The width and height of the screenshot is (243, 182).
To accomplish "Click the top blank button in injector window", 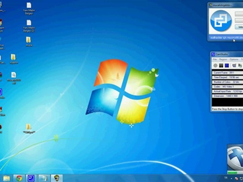I will pos(239,14).
